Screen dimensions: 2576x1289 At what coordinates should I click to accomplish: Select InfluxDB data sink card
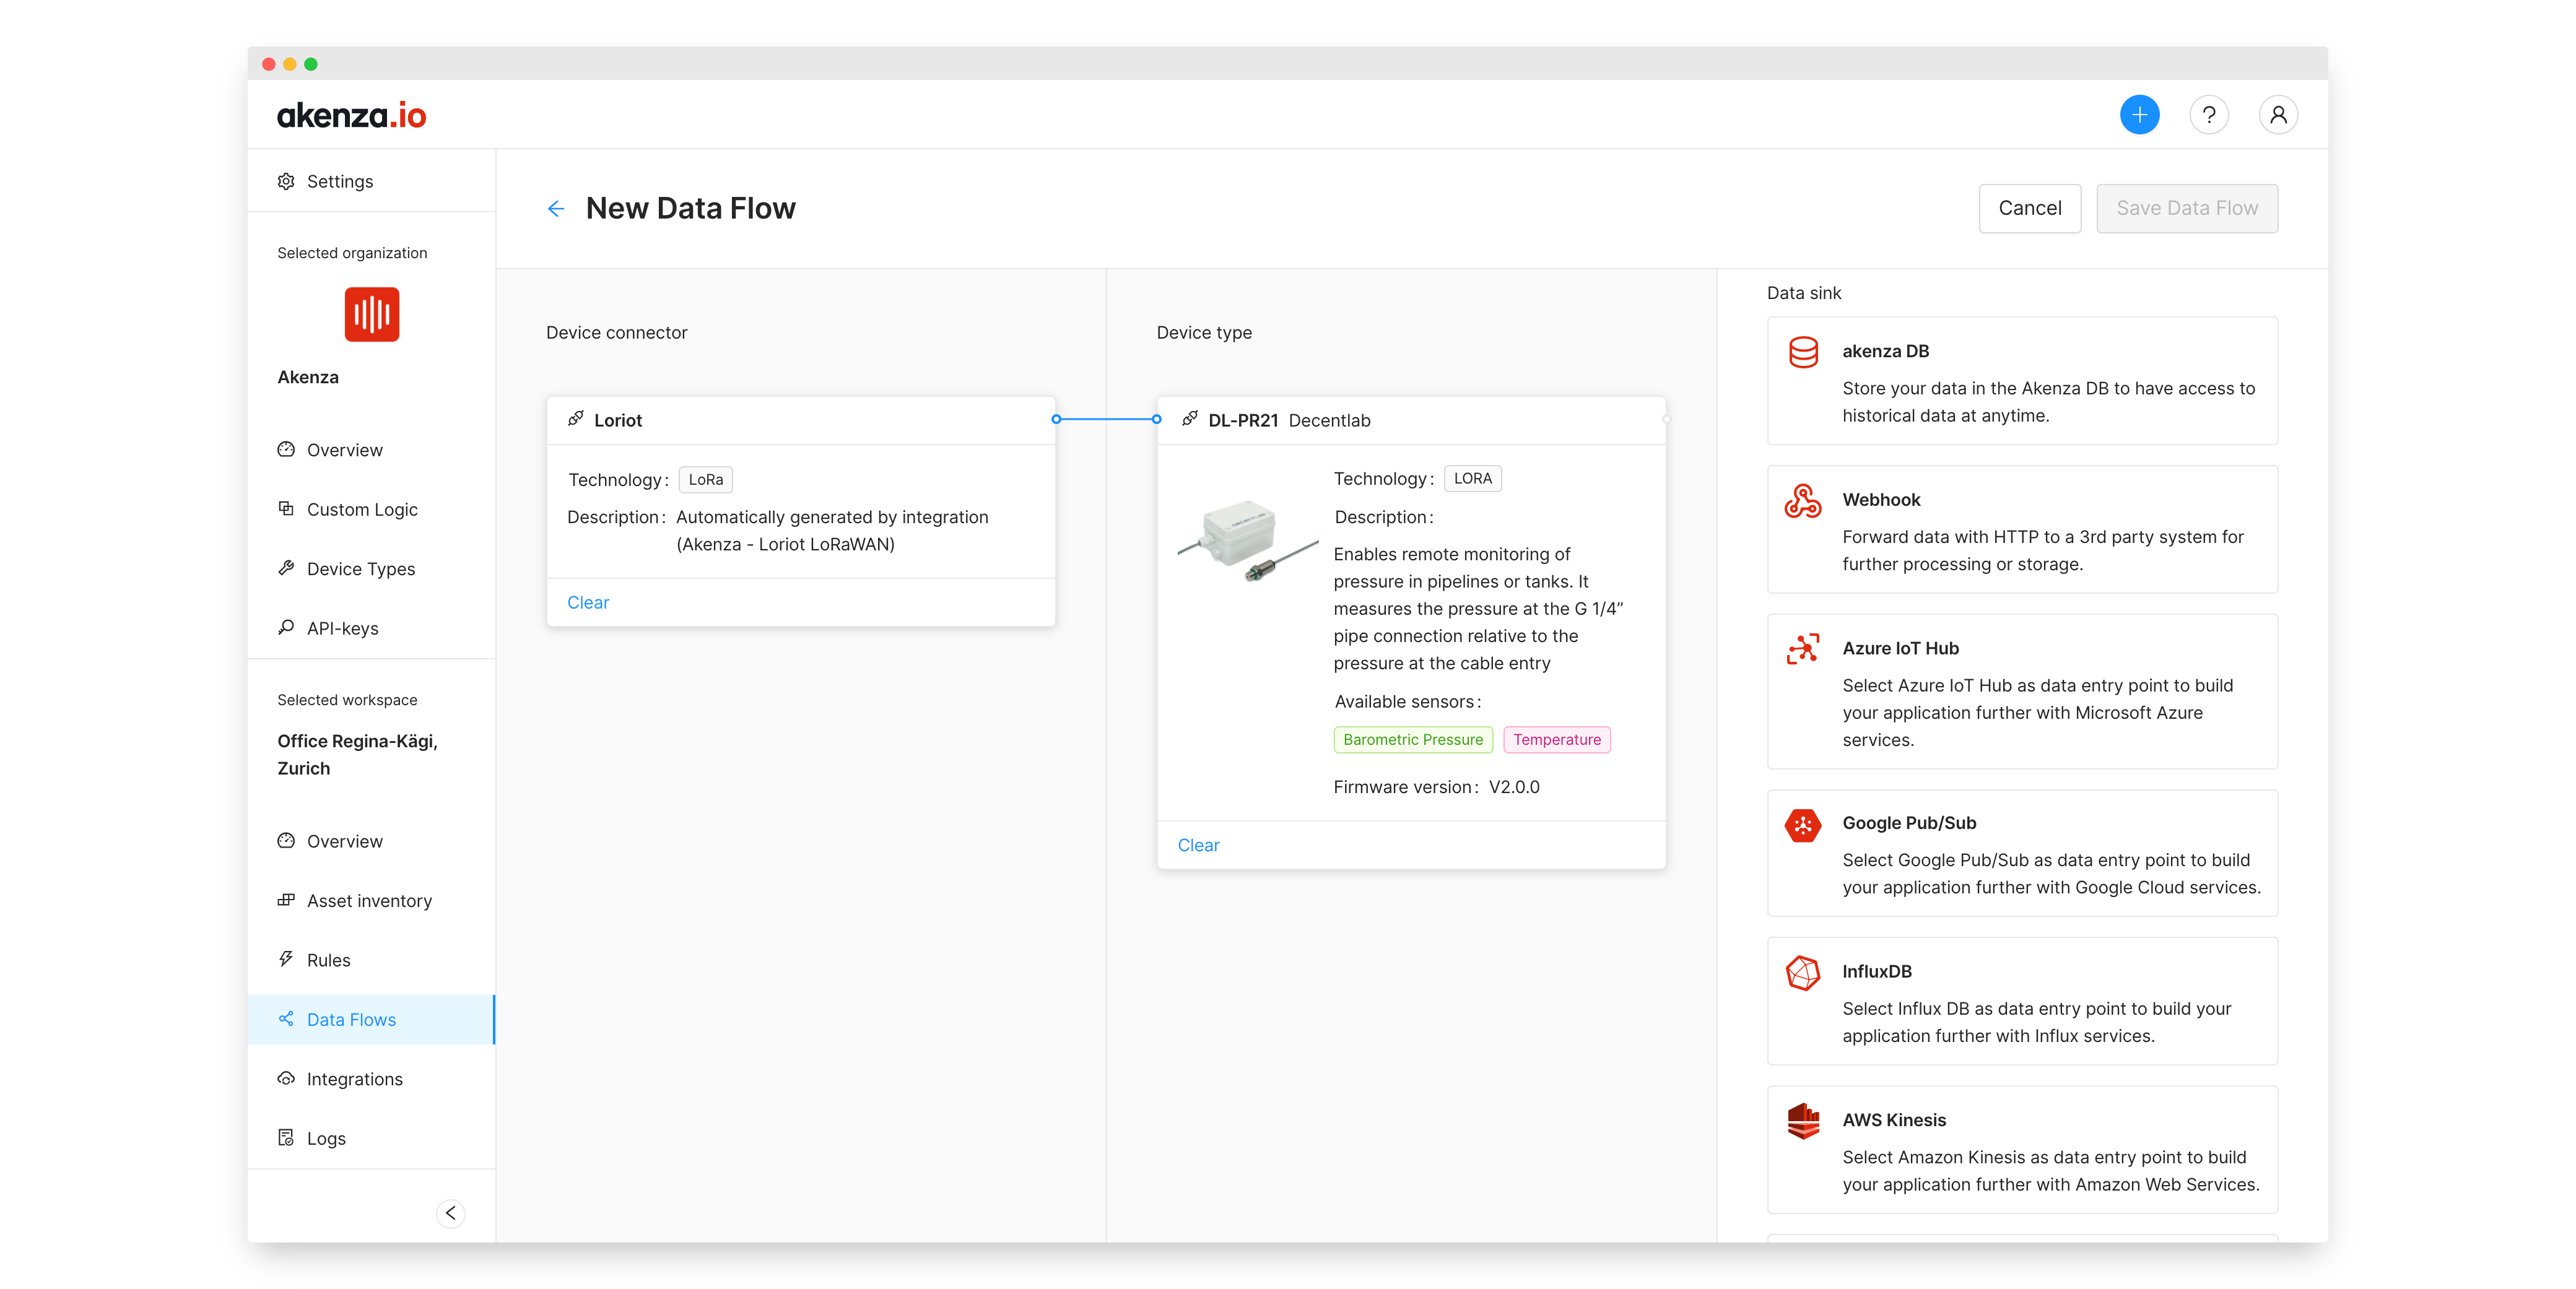[2022, 1001]
